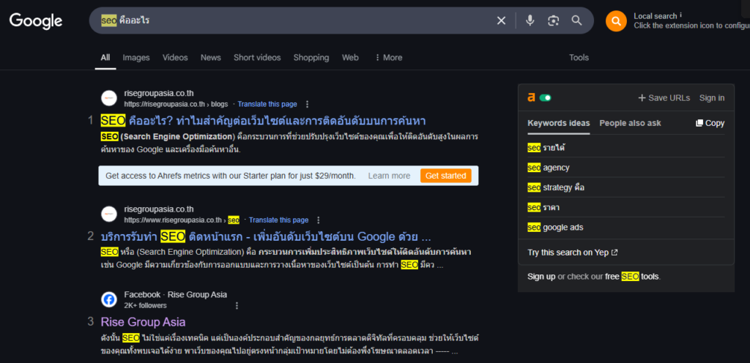Click the Google logo
This screenshot has width=750, height=363.
click(36, 20)
